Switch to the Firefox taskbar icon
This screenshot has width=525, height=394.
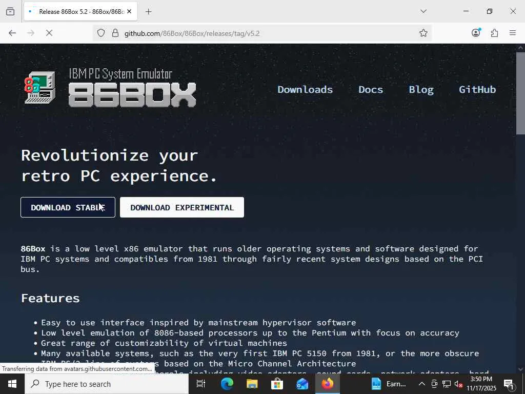click(x=328, y=384)
